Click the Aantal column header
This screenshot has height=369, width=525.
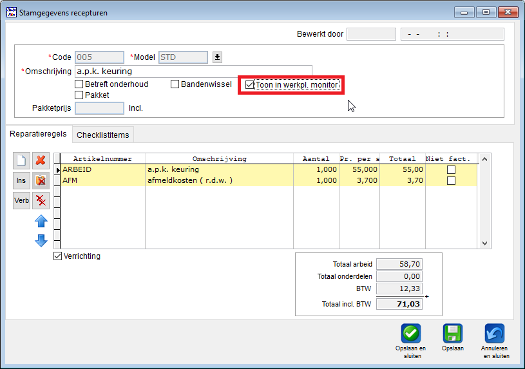(x=316, y=158)
